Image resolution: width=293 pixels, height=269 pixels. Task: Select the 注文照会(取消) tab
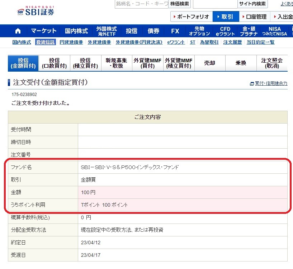[x=272, y=63]
